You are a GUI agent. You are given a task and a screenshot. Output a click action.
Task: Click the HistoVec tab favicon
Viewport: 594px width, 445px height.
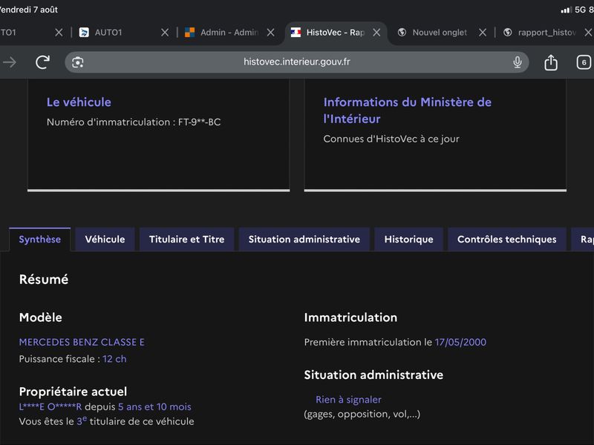296,33
